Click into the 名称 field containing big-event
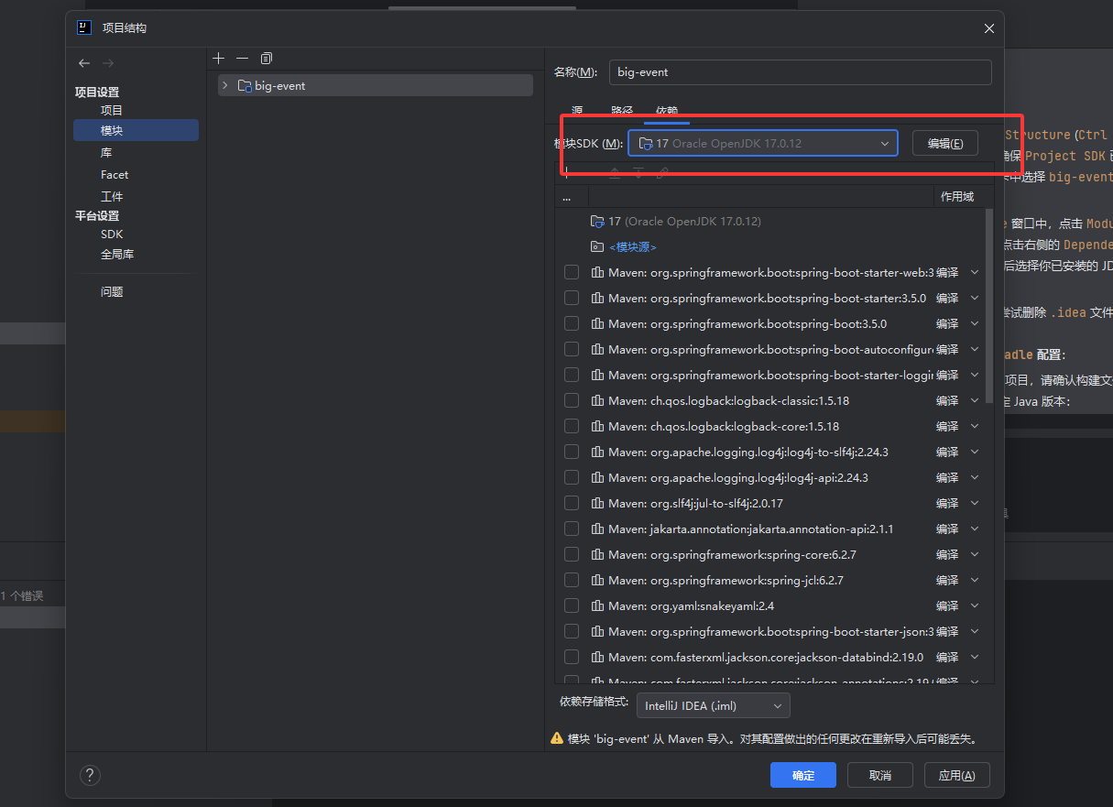The width and height of the screenshot is (1113, 807). pyautogui.click(x=800, y=72)
